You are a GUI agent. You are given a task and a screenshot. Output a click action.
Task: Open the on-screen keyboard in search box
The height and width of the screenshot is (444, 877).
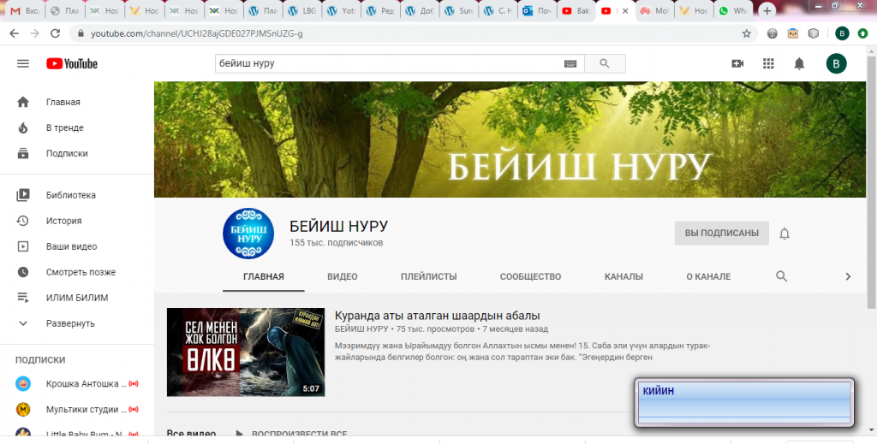tap(570, 64)
